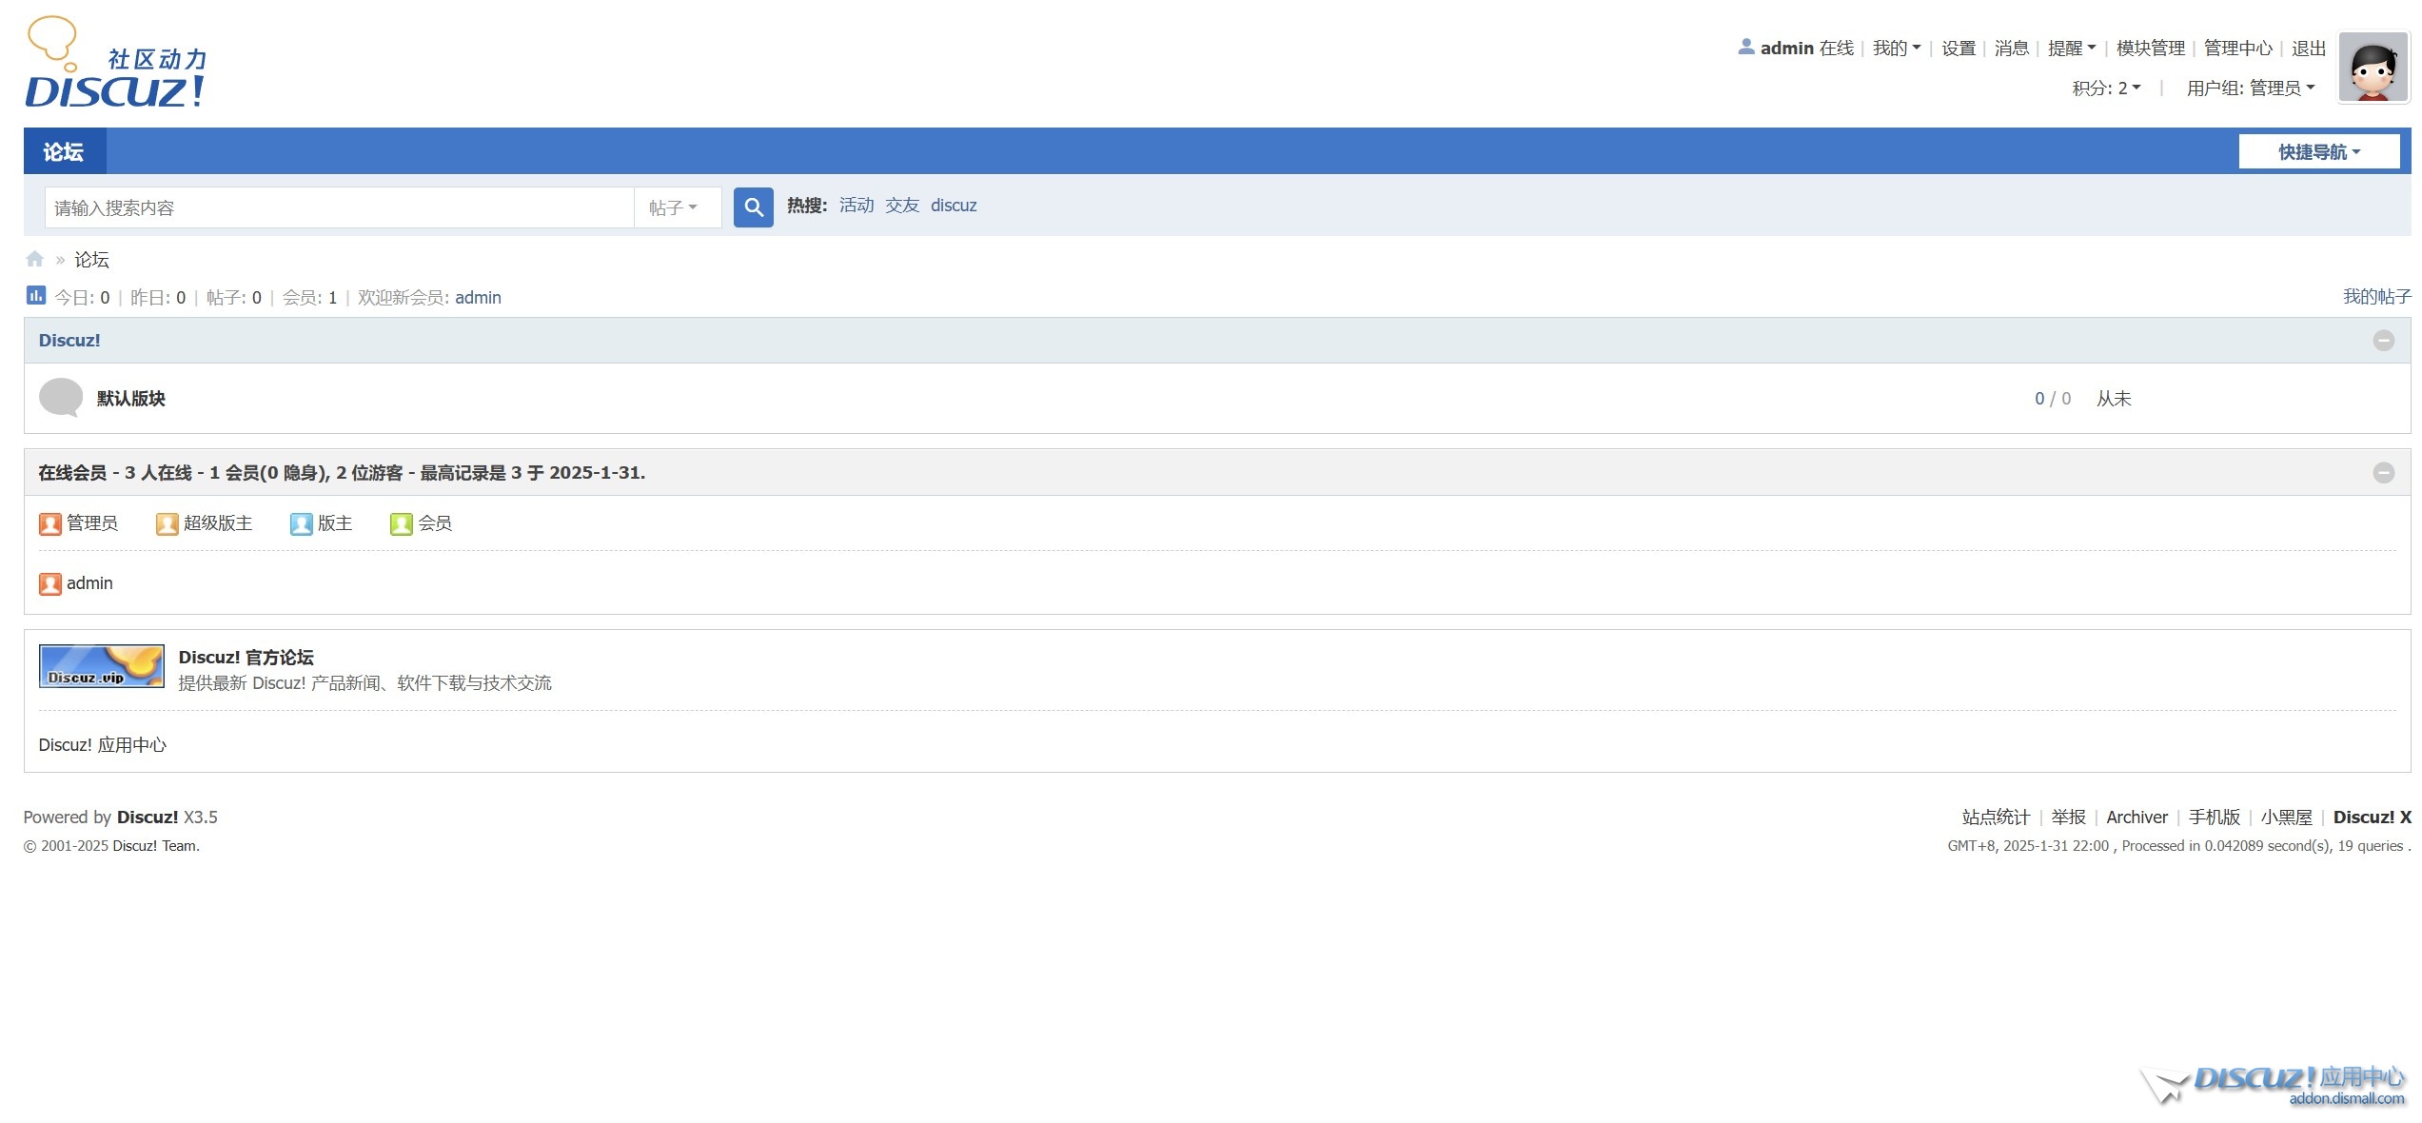Click the 0 / 0 thread count
Screen dimensions: 2422x1123
tap(2052, 399)
